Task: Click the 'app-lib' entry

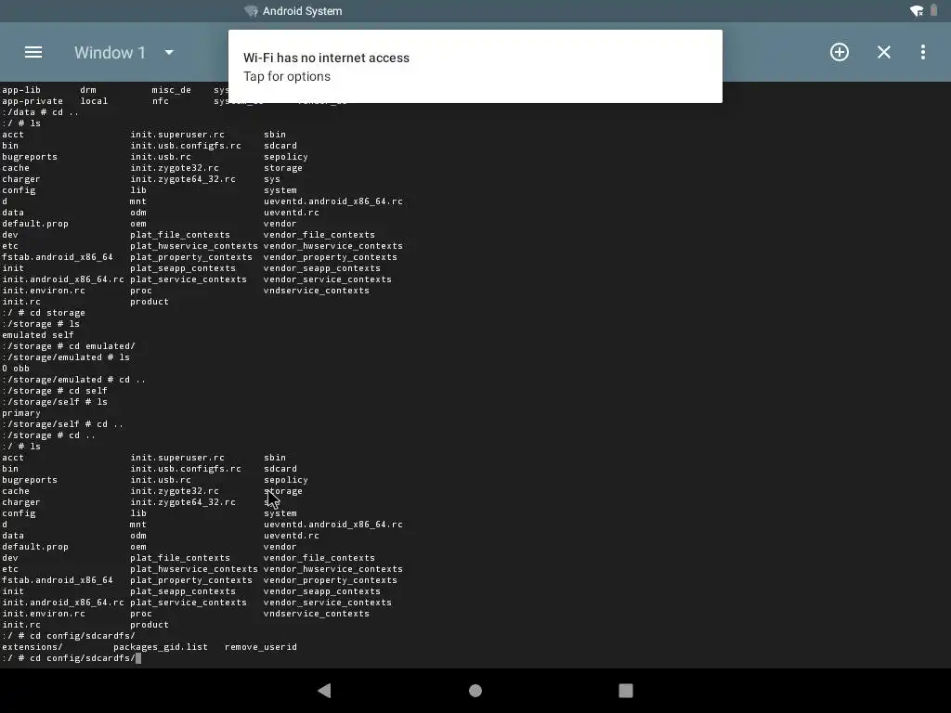Action: [x=21, y=90]
